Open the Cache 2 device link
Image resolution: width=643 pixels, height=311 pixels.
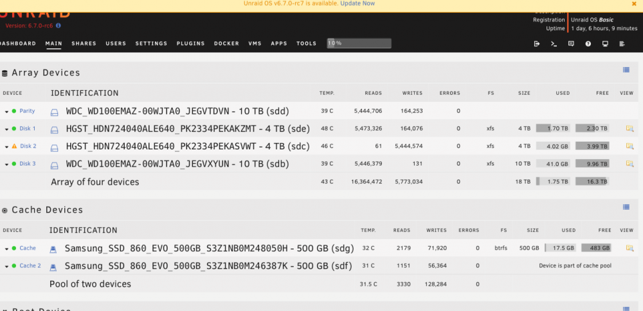tap(30, 266)
